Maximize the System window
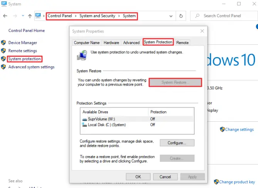 [239, 4]
